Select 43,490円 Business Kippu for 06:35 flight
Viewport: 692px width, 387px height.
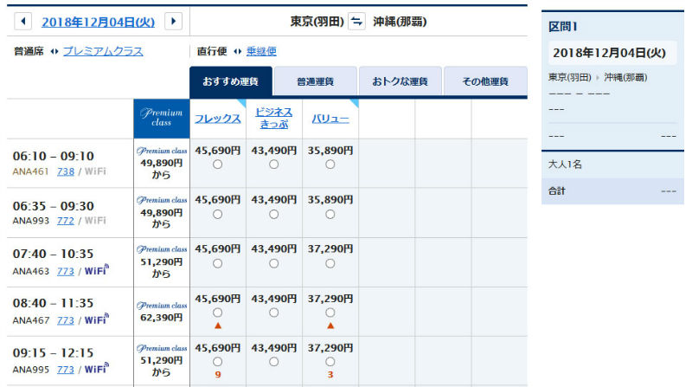click(273, 214)
